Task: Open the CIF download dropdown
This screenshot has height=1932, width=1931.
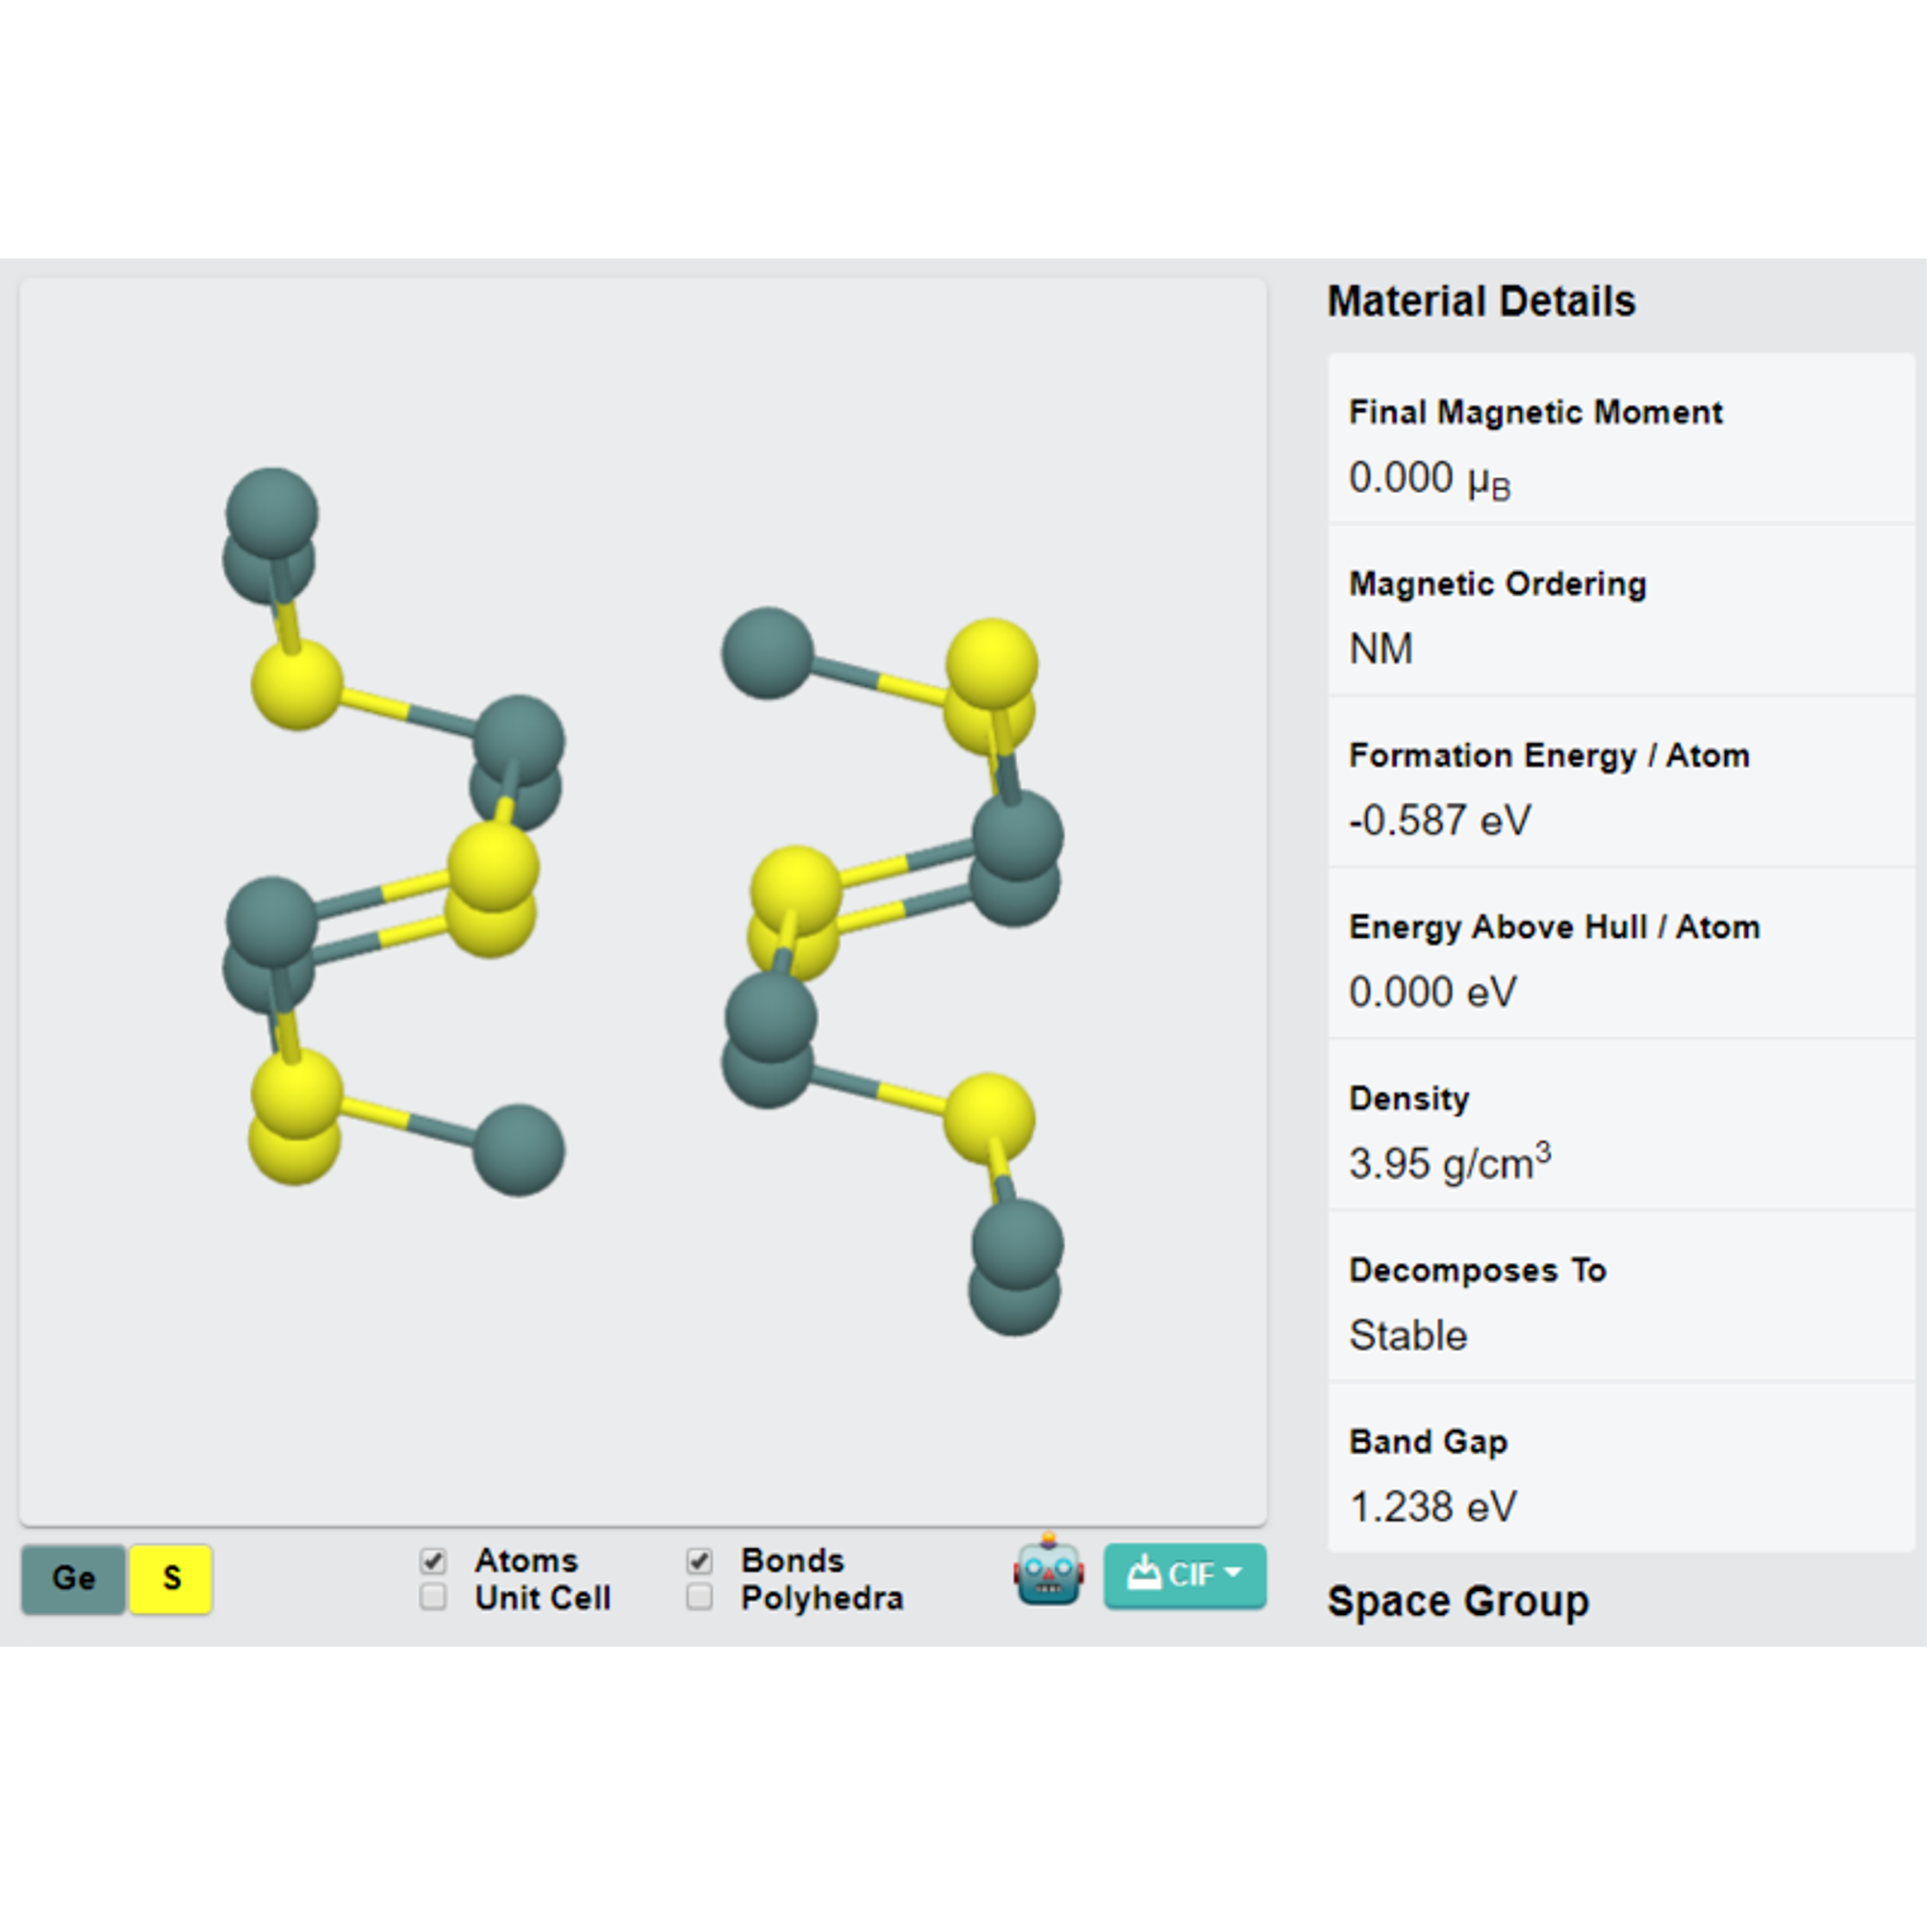Action: pos(1184,1575)
